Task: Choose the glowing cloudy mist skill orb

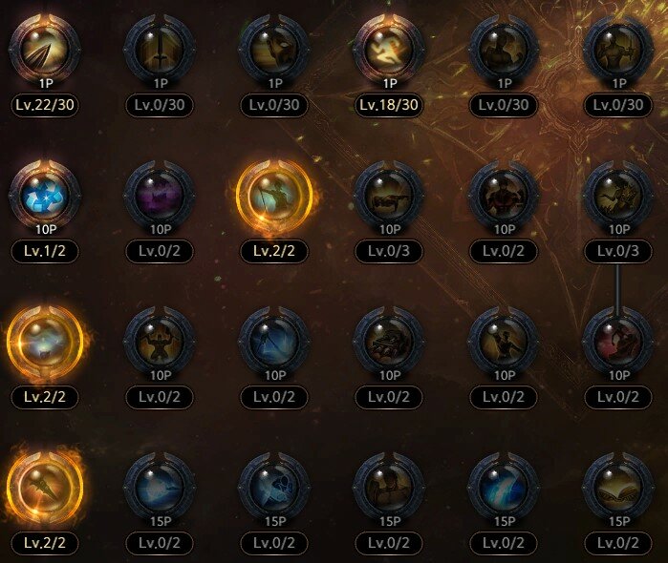Action: 45,342
